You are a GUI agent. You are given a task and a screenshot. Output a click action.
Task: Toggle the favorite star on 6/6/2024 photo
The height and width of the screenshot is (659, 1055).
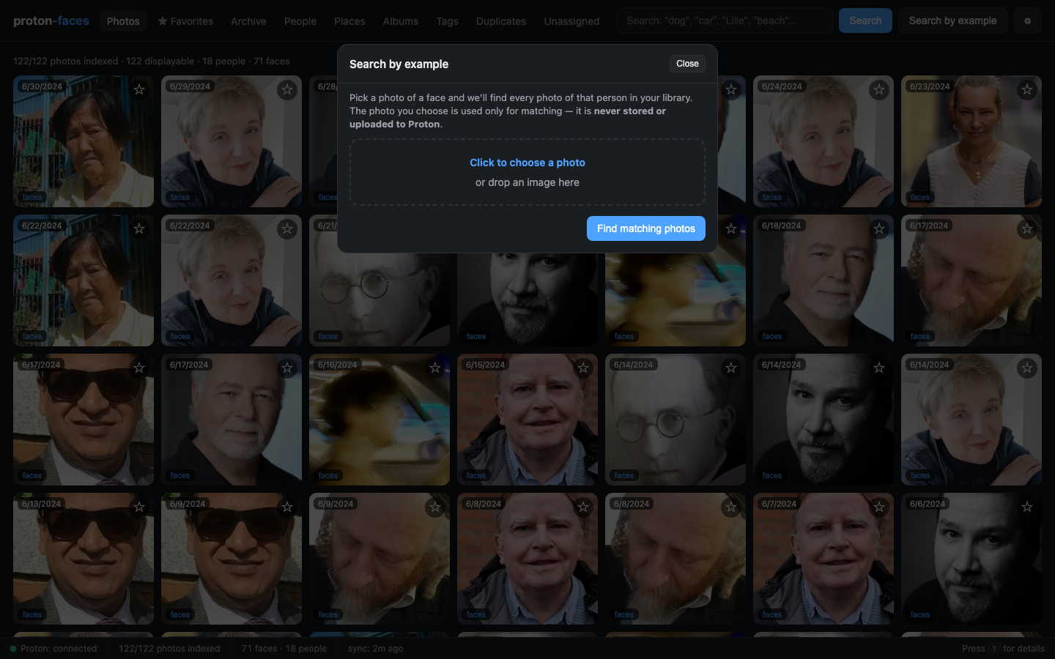(x=1027, y=507)
